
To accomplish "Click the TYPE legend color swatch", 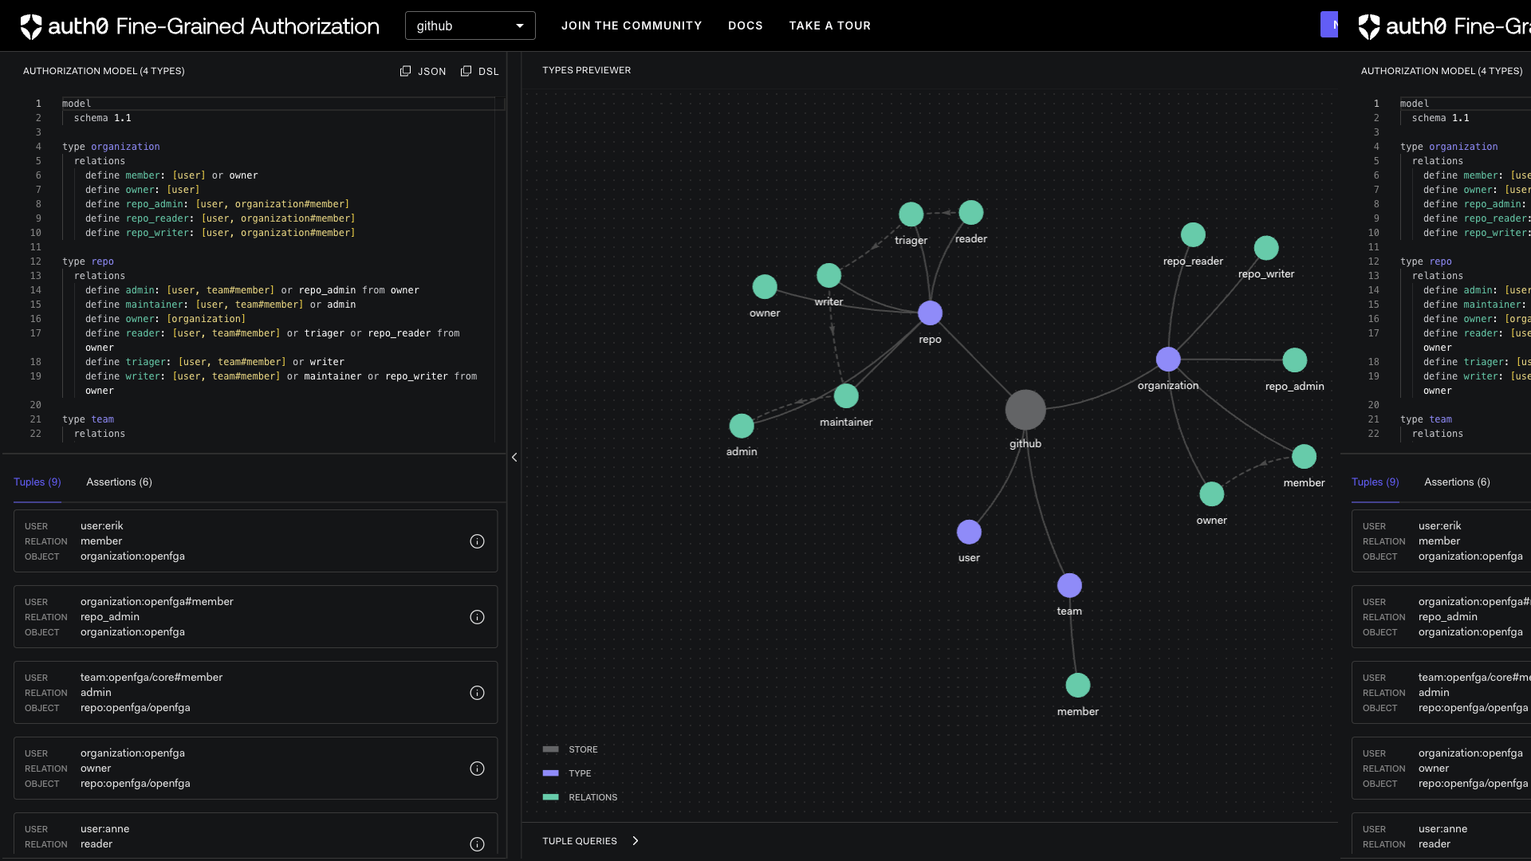I will [550, 773].
